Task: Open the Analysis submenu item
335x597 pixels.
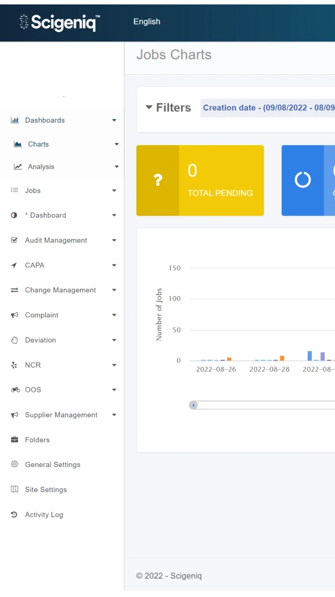Action: (41, 167)
